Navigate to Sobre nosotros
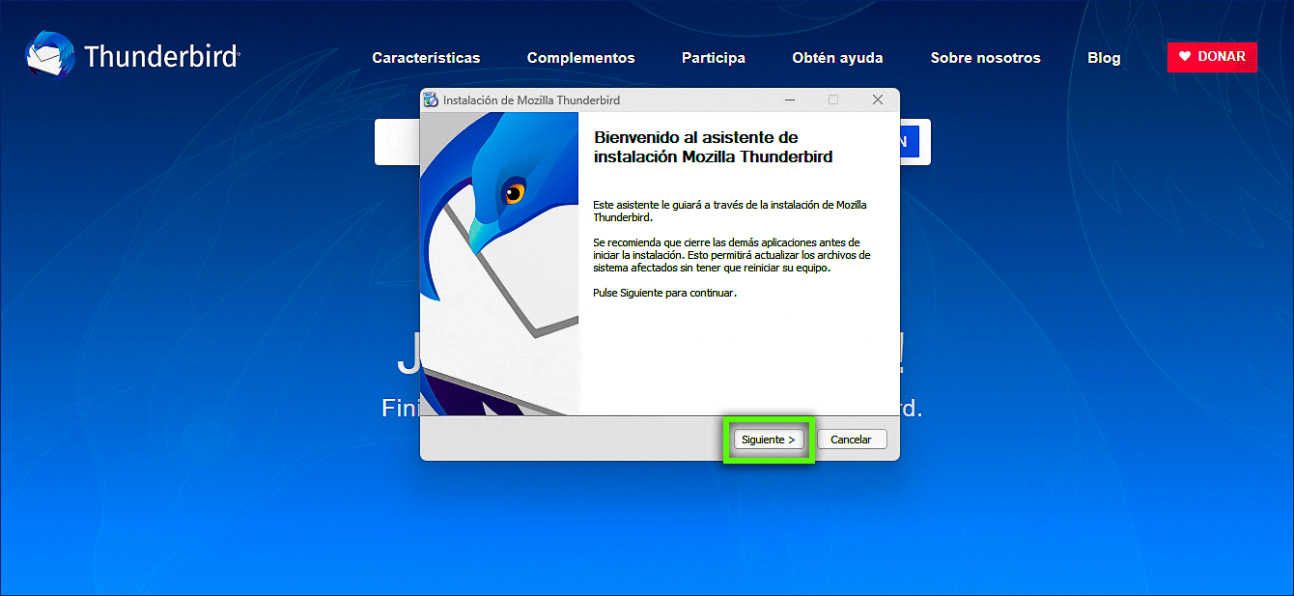Screen dimensions: 1294x596 pyautogui.click(x=985, y=58)
